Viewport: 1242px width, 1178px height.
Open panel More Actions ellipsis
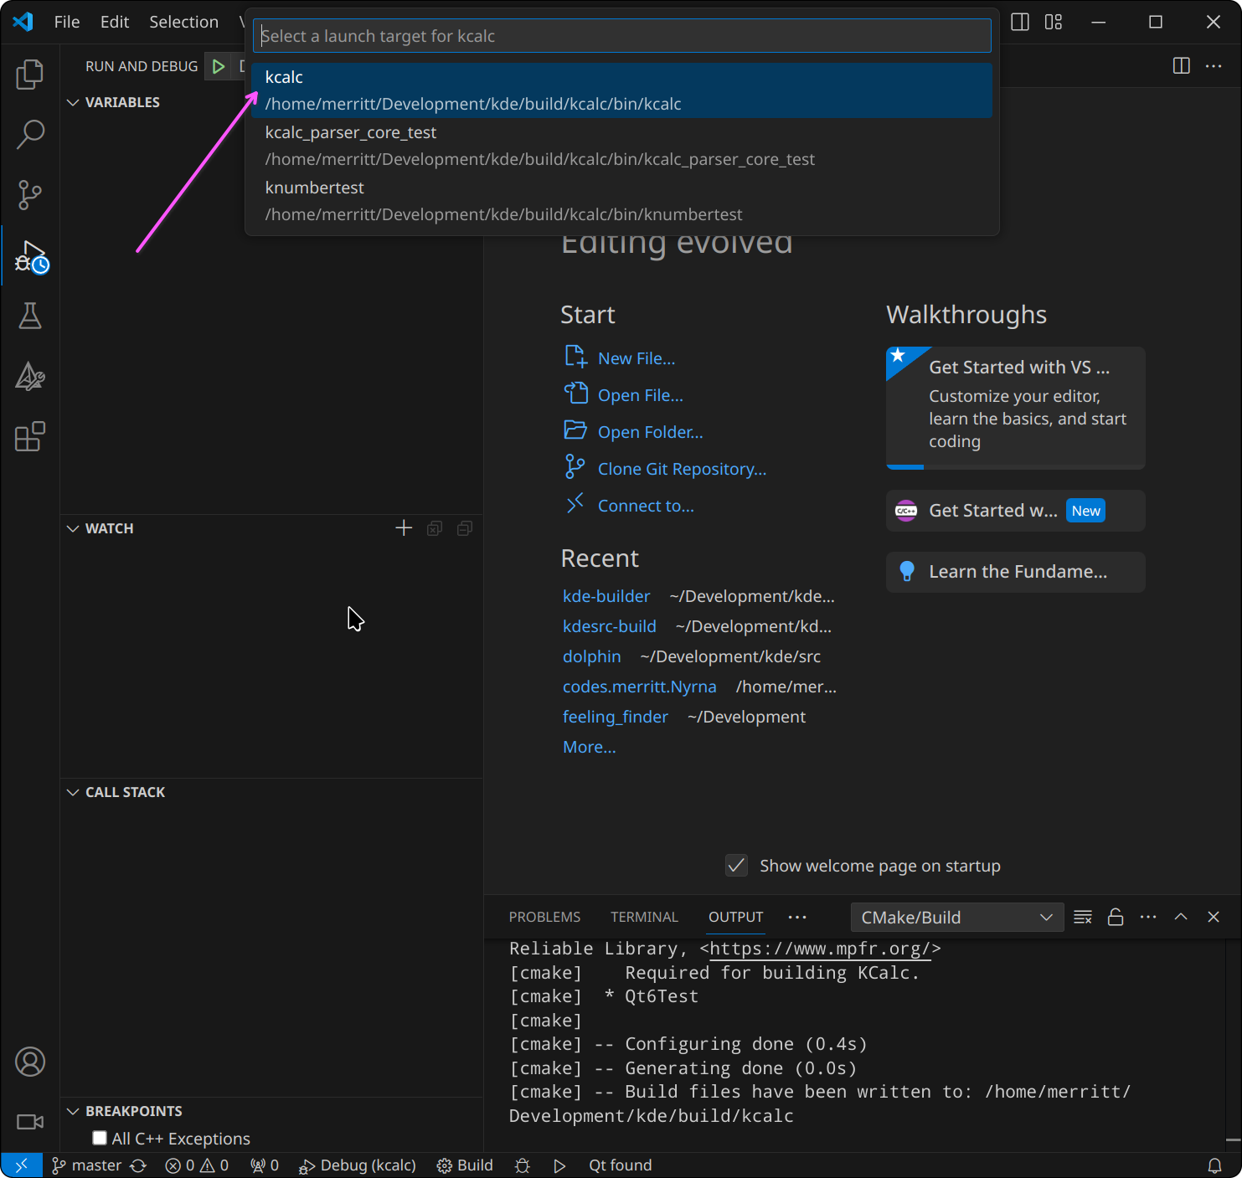(x=1148, y=917)
